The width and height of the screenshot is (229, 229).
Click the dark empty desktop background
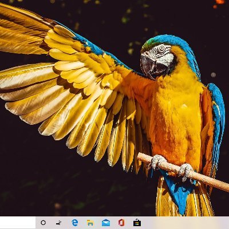coord(38,172)
